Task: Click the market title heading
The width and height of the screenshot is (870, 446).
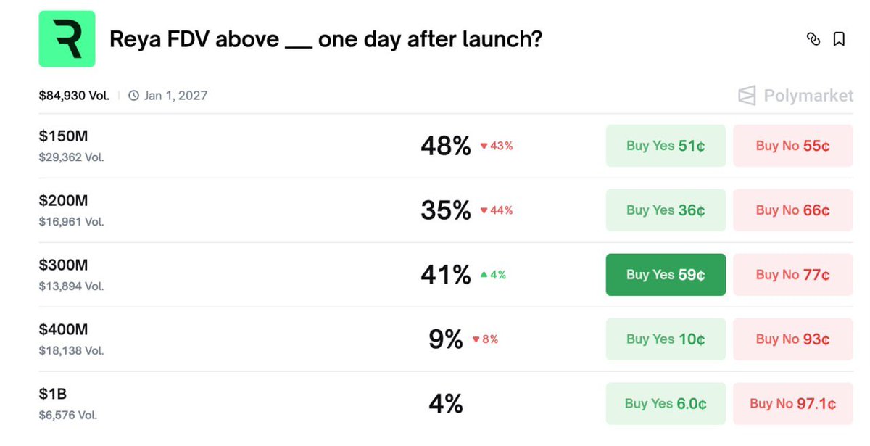Action: [325, 39]
